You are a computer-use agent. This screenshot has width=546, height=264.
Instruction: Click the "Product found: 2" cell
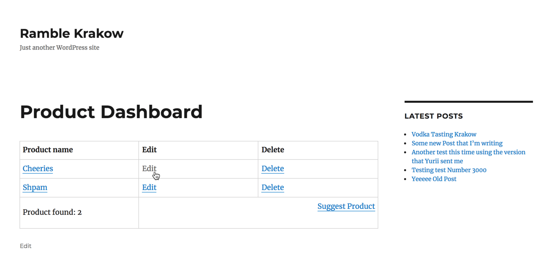coord(52,212)
